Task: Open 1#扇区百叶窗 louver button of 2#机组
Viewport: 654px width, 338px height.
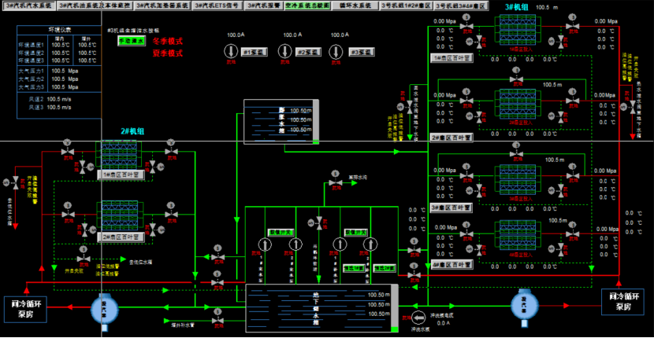Action: pyautogui.click(x=121, y=175)
